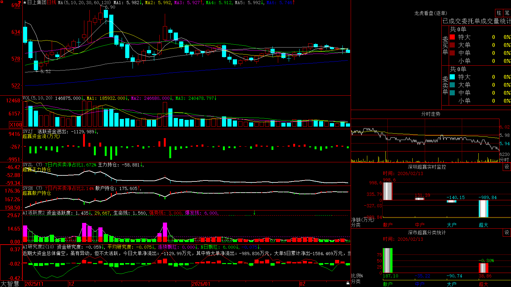Open 设 settings for 深市超赢分类统计 panel
The image size is (511, 287).
507,232
